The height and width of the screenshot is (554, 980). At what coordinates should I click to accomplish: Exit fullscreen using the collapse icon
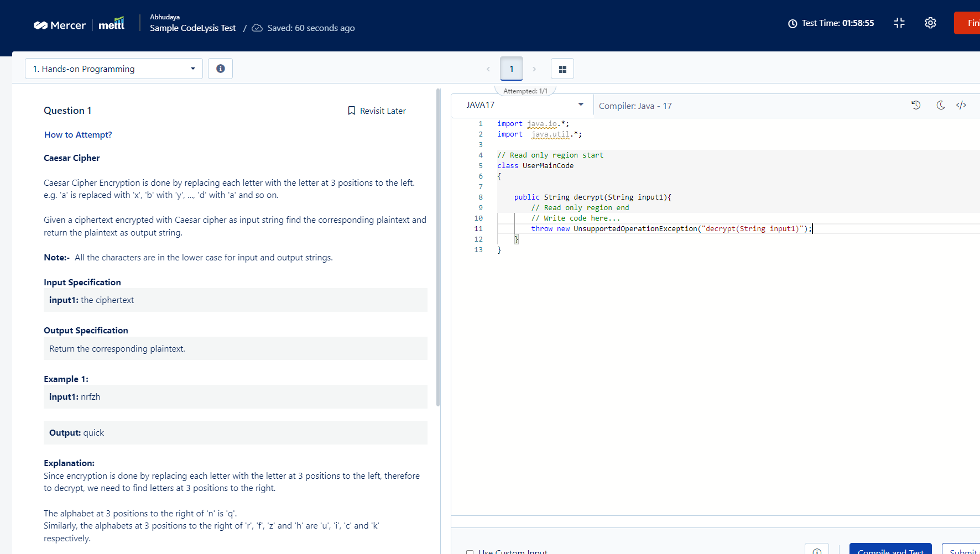tap(899, 23)
